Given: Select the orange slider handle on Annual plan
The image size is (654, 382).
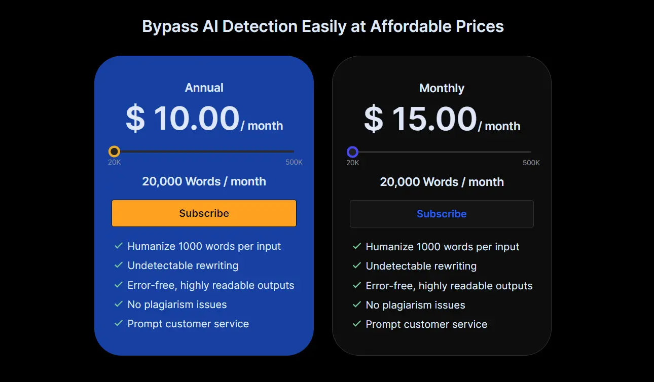Looking at the screenshot, I should point(114,151).
